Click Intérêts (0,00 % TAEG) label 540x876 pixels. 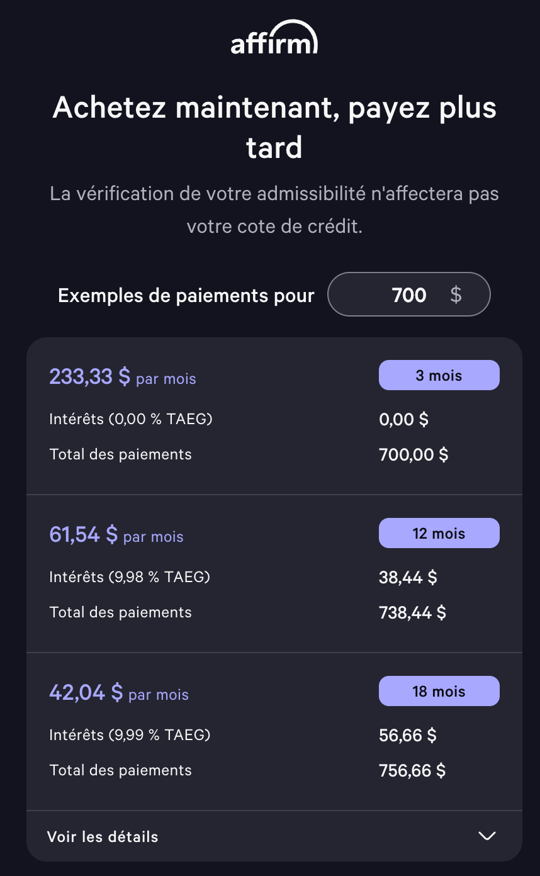pos(131,418)
